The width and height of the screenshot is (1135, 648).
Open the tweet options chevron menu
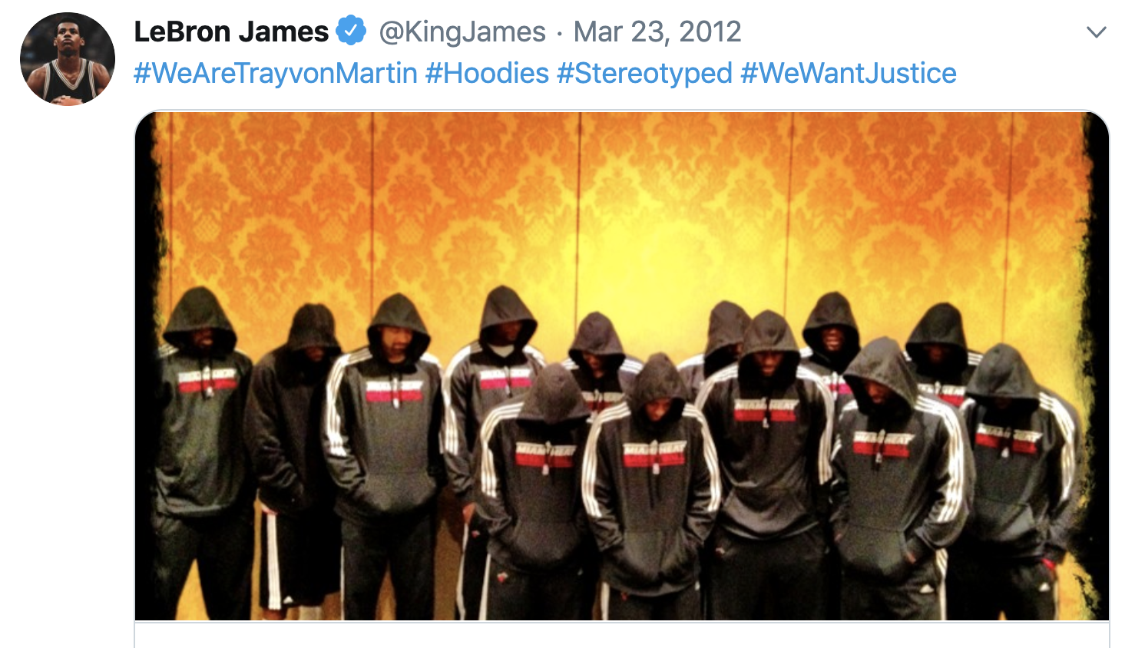(1097, 32)
